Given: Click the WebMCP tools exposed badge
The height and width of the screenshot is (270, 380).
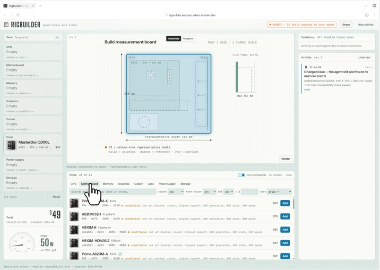Looking at the screenshot, I should click(302, 25).
